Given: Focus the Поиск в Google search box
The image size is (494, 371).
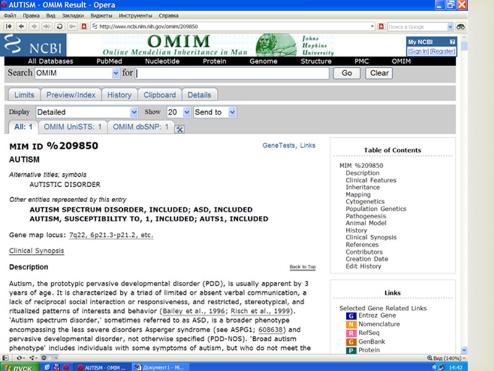Looking at the screenshot, I should (x=417, y=27).
